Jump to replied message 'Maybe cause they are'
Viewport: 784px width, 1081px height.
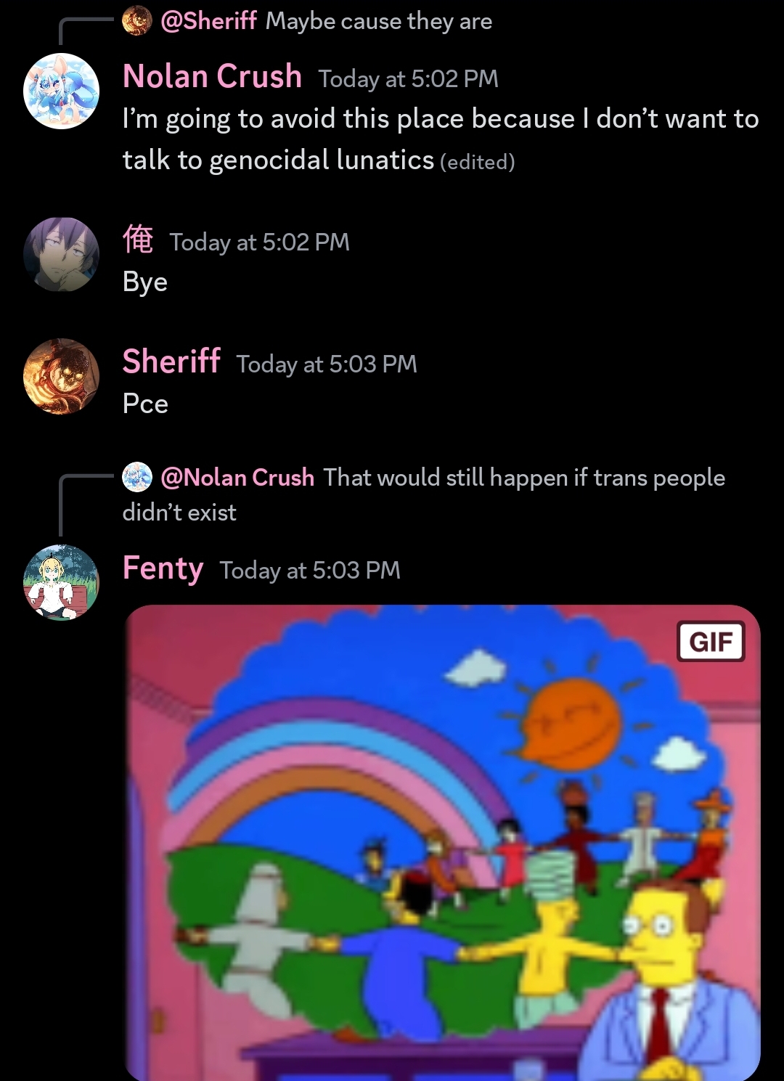379,21
